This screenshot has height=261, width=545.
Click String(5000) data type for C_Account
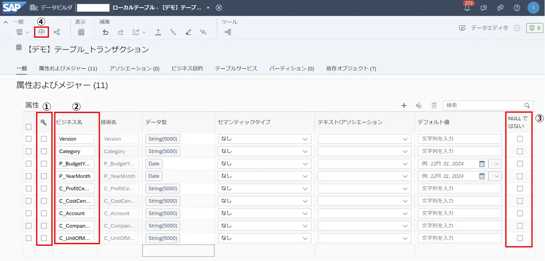(163, 213)
